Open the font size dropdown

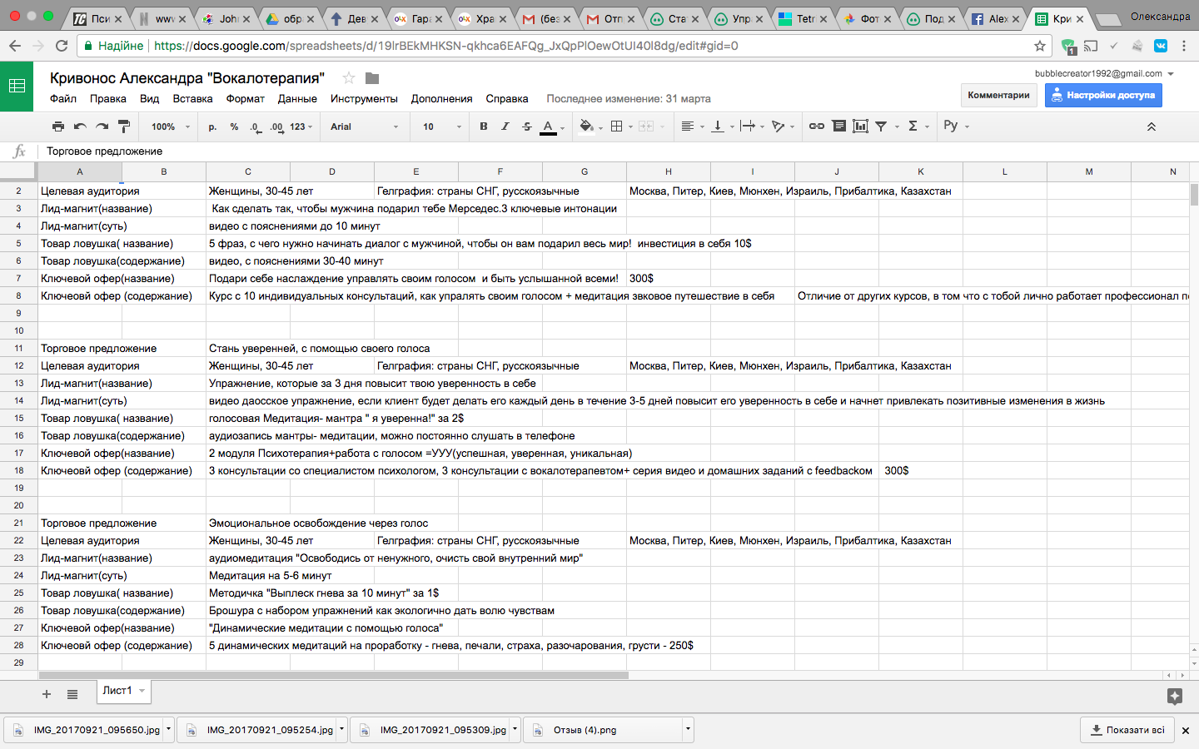point(442,126)
